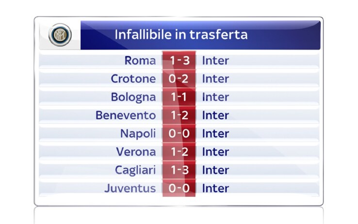358x224 pixels.
Task: Click the Juventus team name
Action: (x=130, y=189)
